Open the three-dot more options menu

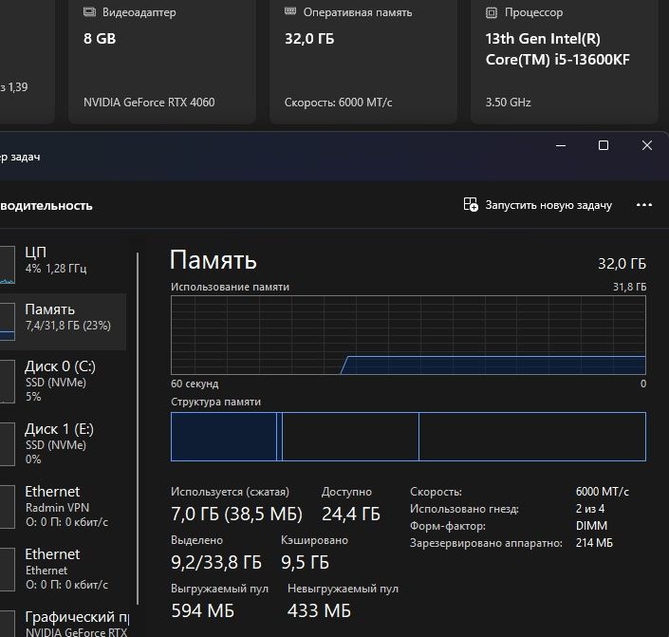click(643, 205)
